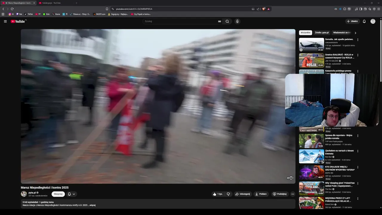Open Leo AI assistant icon

point(370,9)
